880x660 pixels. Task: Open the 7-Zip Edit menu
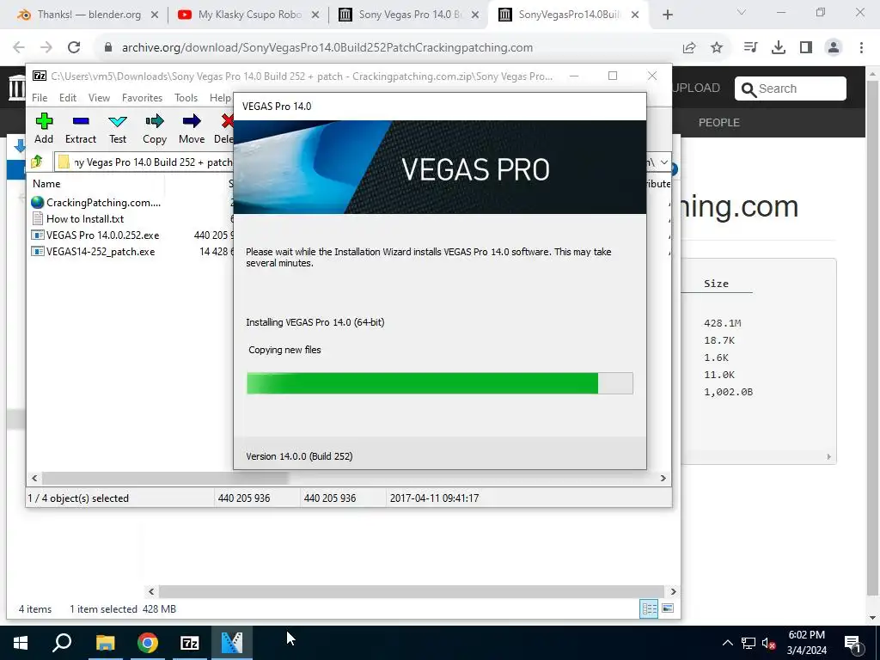68,98
